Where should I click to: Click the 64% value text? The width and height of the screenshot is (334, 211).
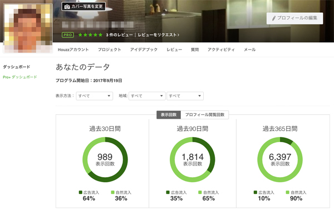[89, 198]
